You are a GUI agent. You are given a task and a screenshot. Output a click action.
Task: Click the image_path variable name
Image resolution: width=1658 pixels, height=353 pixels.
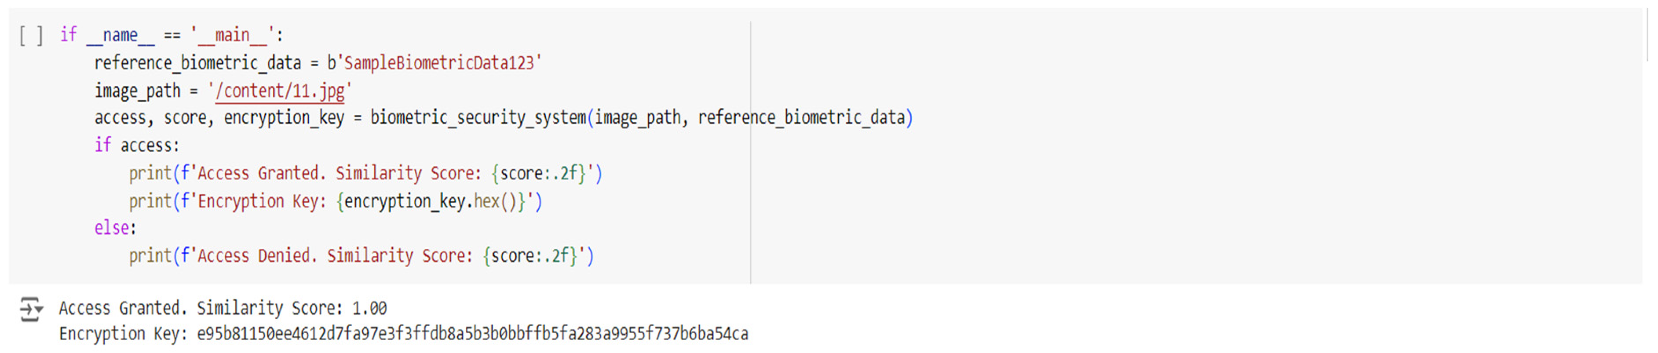[137, 91]
